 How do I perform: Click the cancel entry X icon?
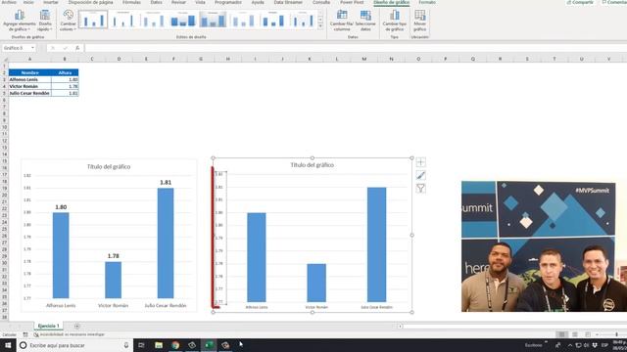coord(53,48)
